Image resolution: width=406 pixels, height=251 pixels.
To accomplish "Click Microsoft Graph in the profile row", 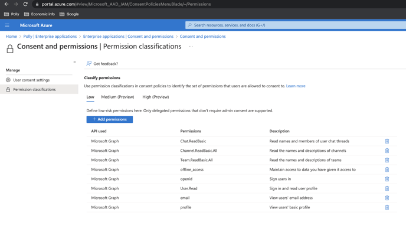I will coord(105,207).
